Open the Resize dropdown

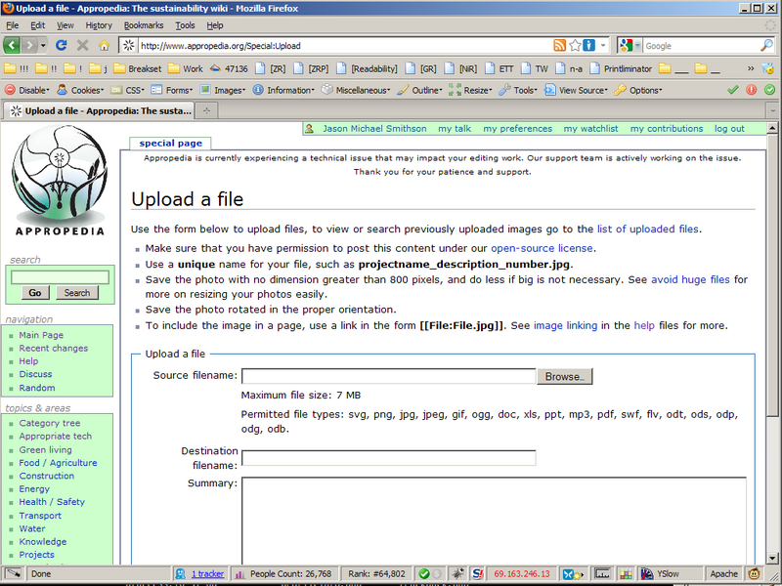click(470, 90)
